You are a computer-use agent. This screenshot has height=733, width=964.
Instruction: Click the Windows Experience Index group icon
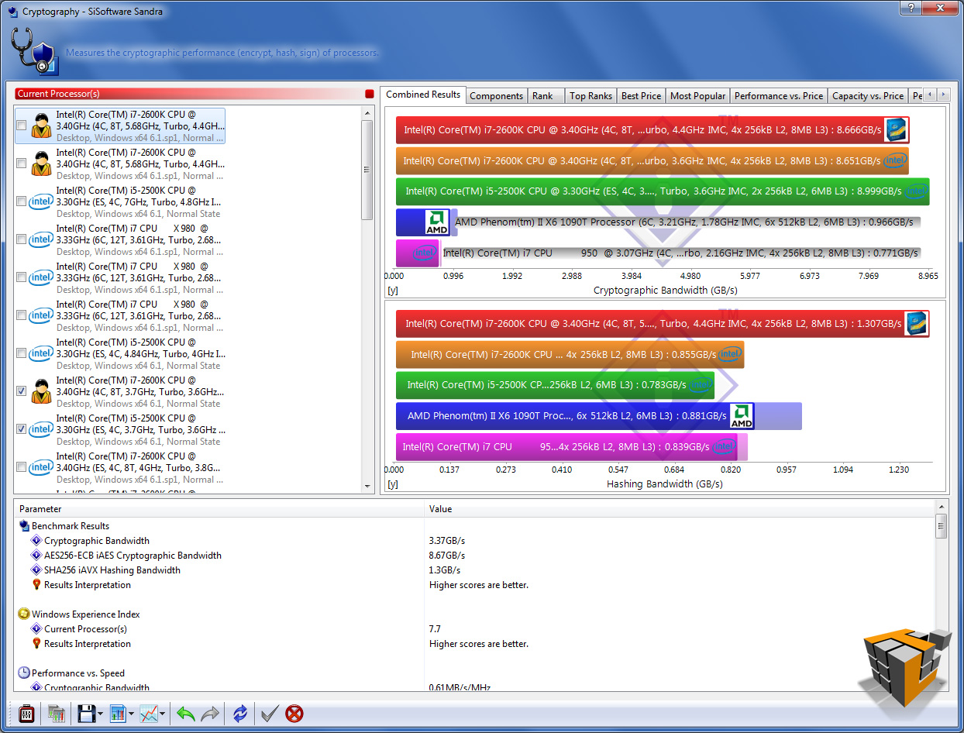tap(24, 614)
